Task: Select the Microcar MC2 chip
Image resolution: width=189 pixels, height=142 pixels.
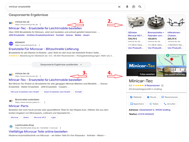Action: coord(40,117)
